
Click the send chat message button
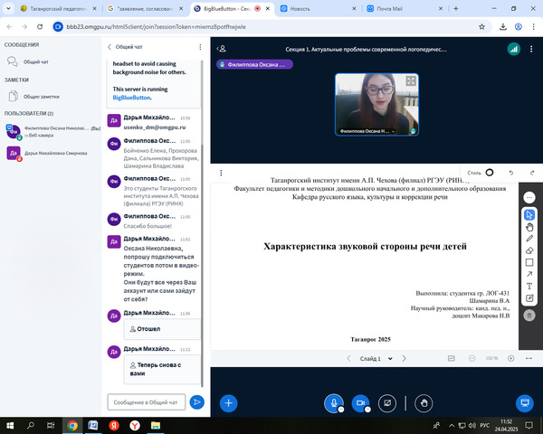click(196, 401)
